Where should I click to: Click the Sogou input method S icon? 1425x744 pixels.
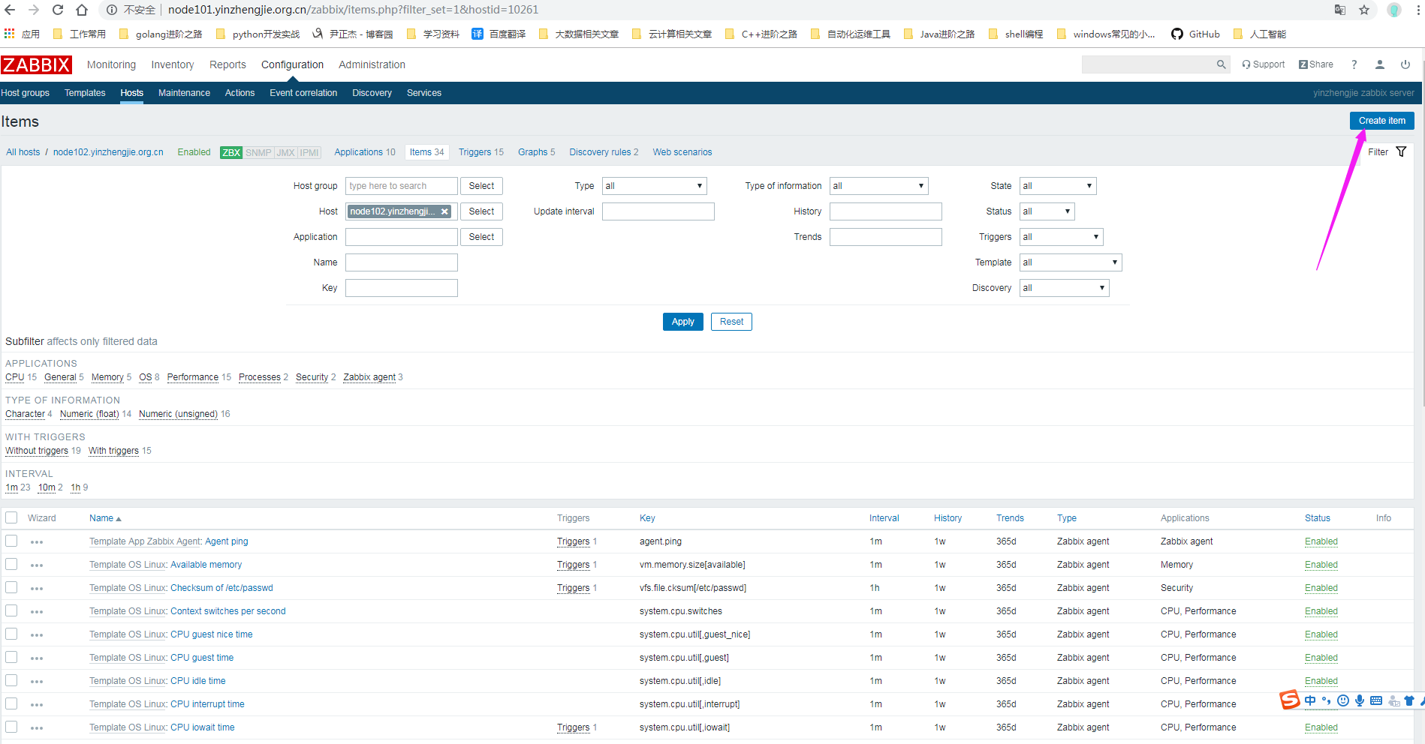click(x=1290, y=700)
